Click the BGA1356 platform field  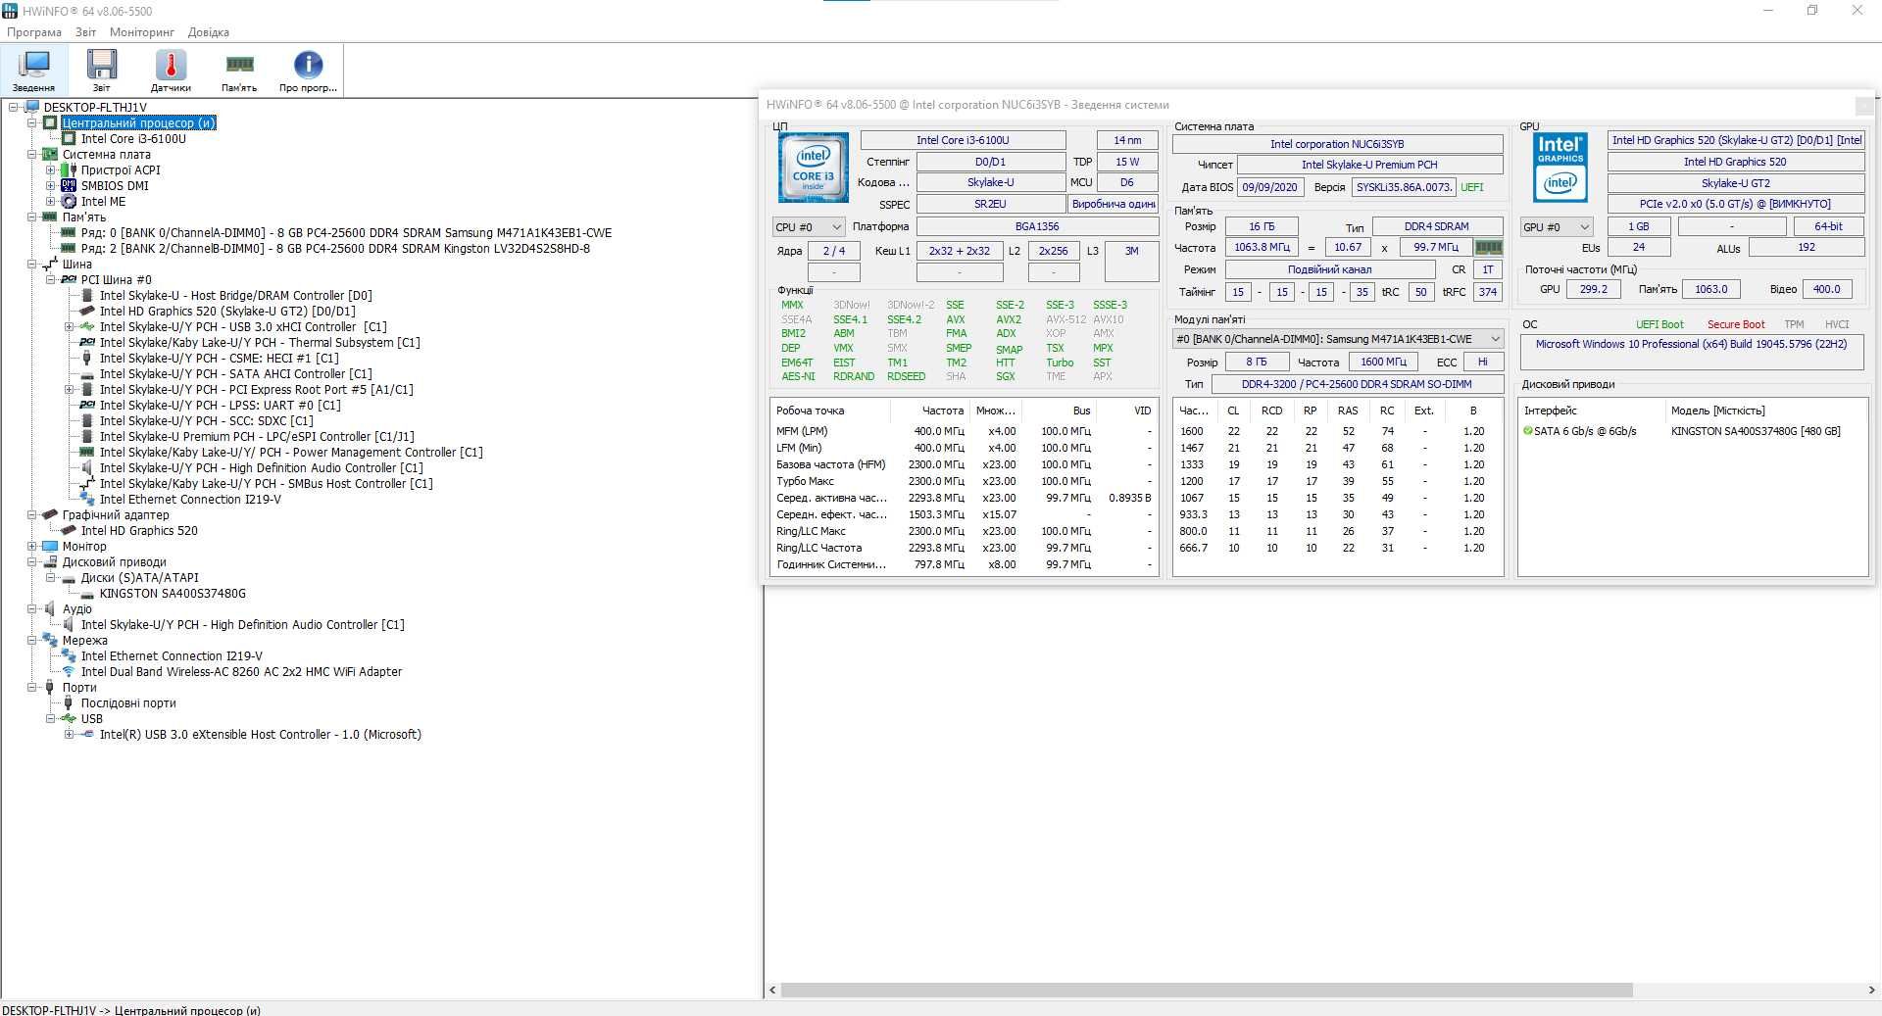click(1037, 226)
